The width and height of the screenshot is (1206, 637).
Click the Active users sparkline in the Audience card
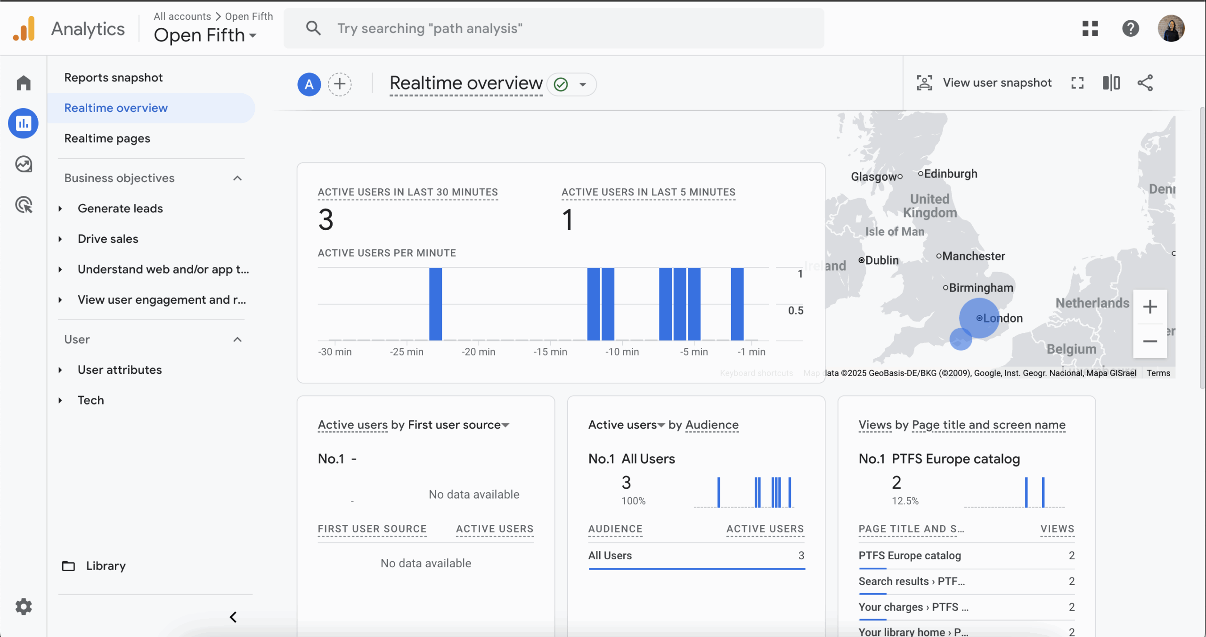pos(744,492)
